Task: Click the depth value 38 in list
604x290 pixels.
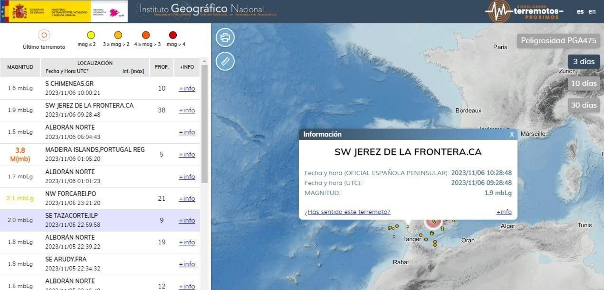Action: pos(162,110)
